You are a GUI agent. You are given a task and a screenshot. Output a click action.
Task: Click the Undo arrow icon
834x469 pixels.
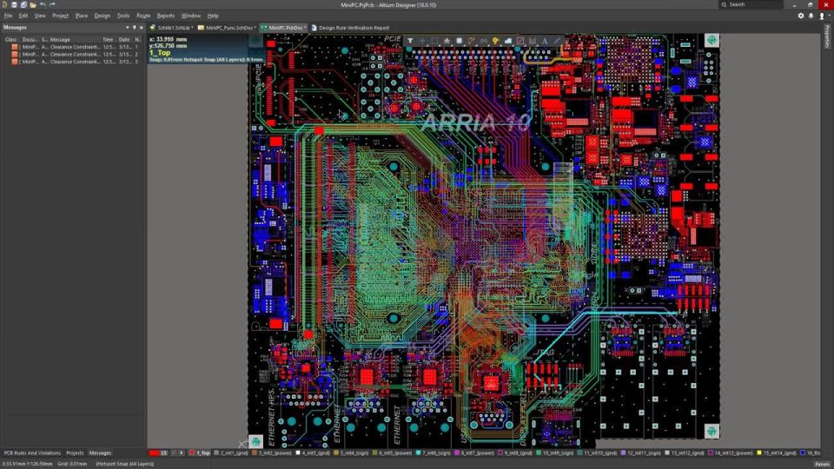pyautogui.click(x=43, y=4)
